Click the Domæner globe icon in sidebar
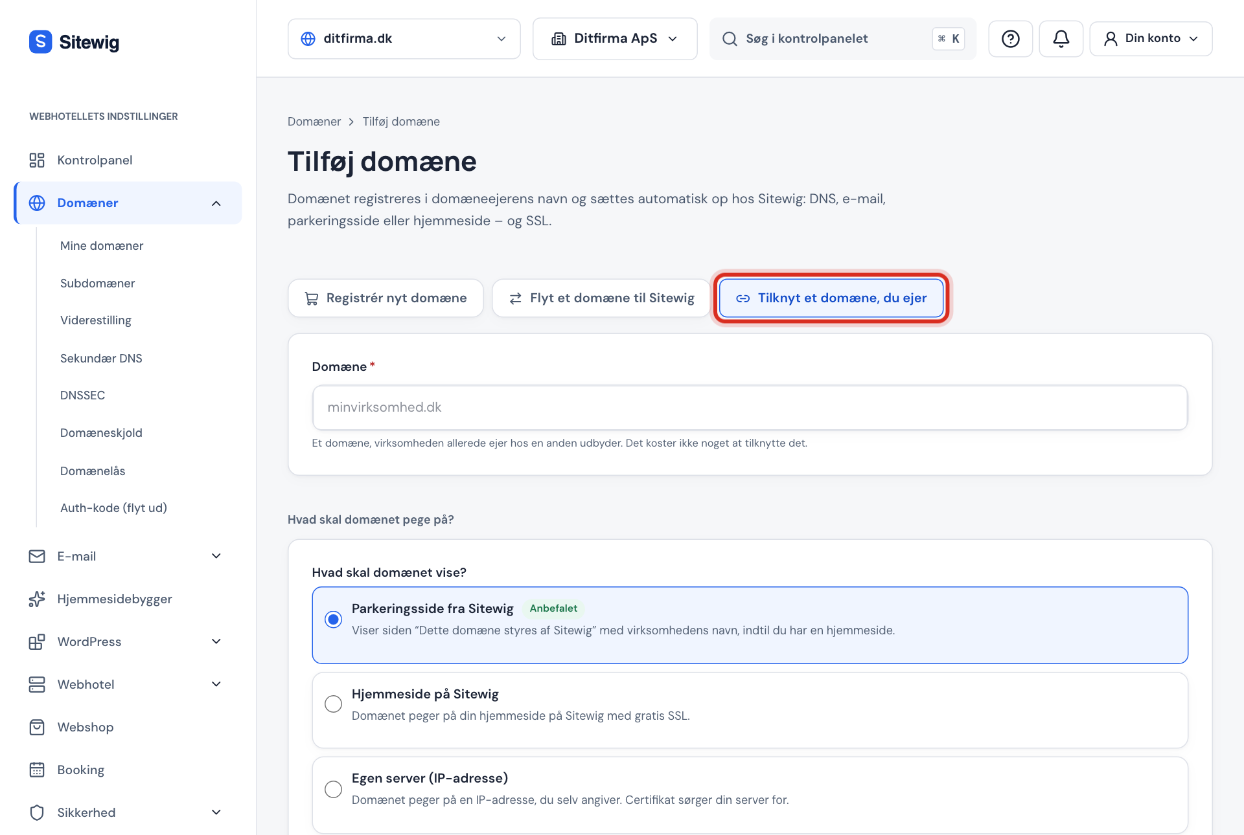The height and width of the screenshot is (835, 1244). point(37,203)
